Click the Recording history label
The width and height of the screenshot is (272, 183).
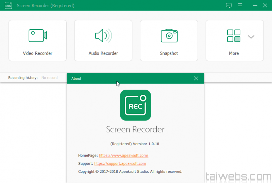click(x=23, y=78)
